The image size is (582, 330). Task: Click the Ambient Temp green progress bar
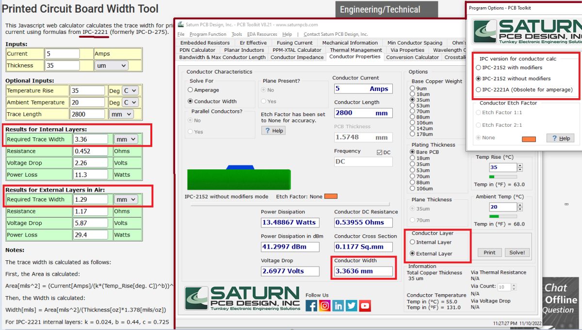point(503,216)
